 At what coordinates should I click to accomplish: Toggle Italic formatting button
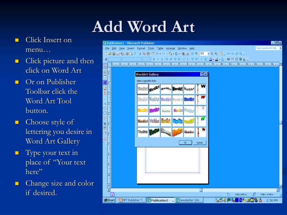[x=158, y=59]
